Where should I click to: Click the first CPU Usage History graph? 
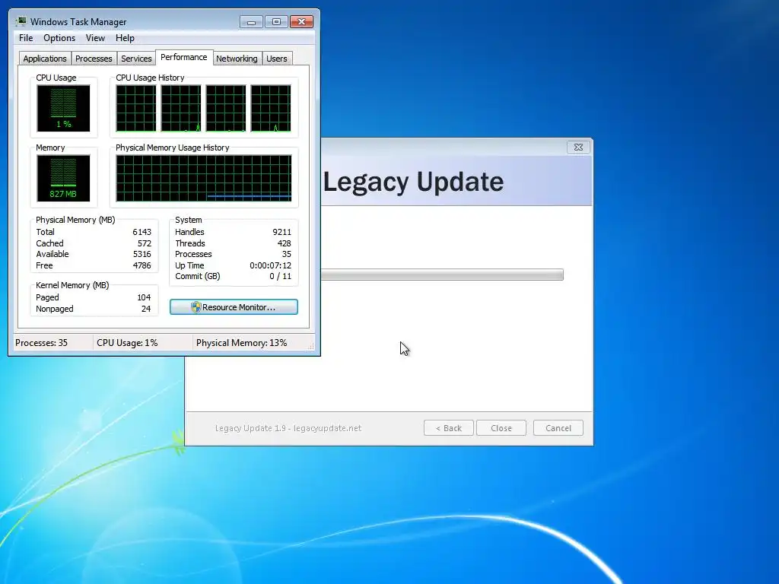tap(136, 108)
